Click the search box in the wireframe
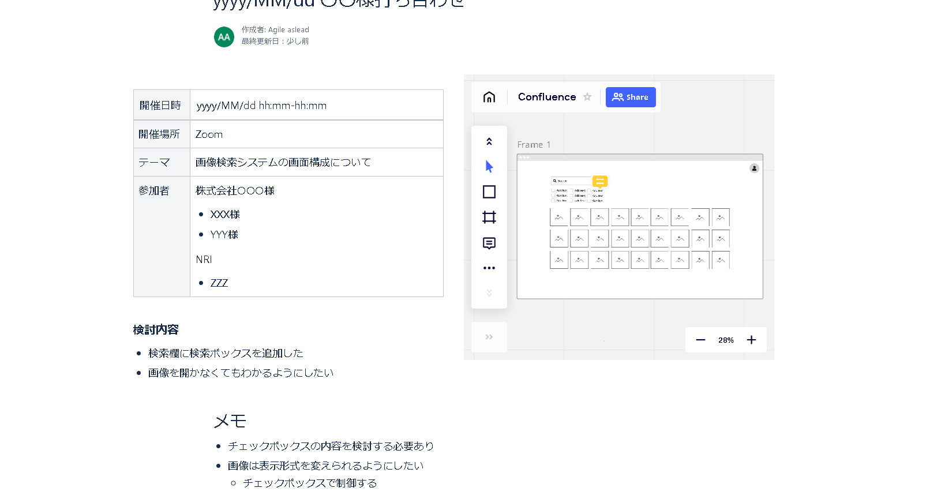This screenshot has height=499, width=926. tap(570, 181)
